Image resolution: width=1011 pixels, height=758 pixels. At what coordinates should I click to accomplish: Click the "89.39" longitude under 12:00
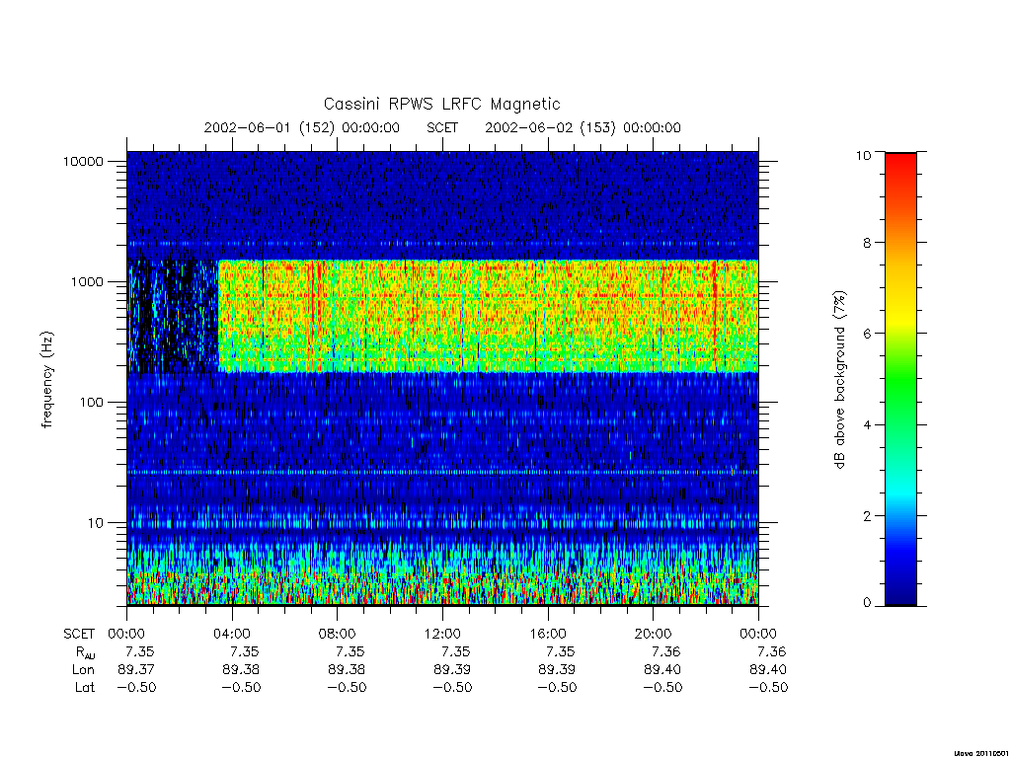pos(452,670)
